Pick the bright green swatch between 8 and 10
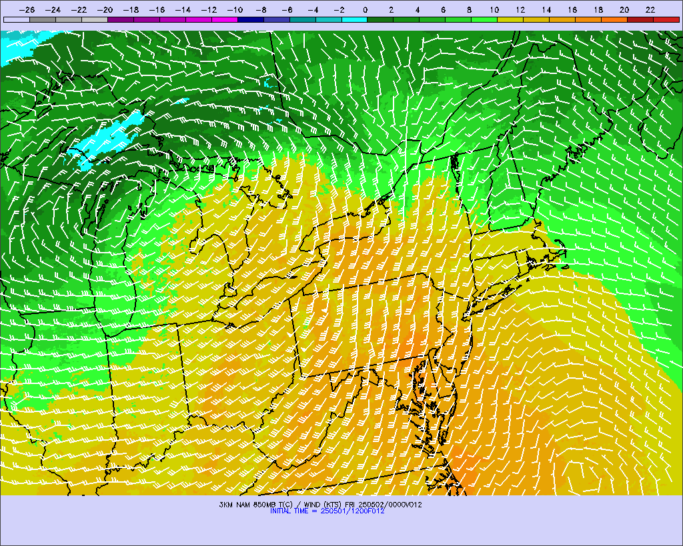 pyautogui.click(x=484, y=19)
